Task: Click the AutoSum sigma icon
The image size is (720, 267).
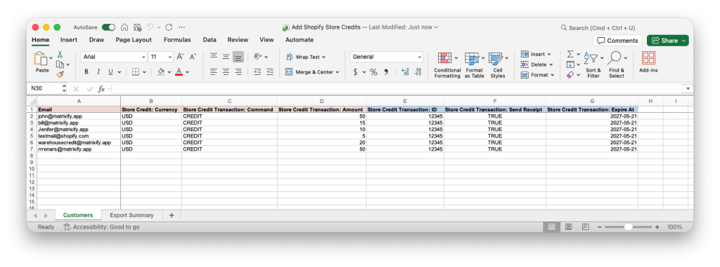Action: pyautogui.click(x=570, y=54)
